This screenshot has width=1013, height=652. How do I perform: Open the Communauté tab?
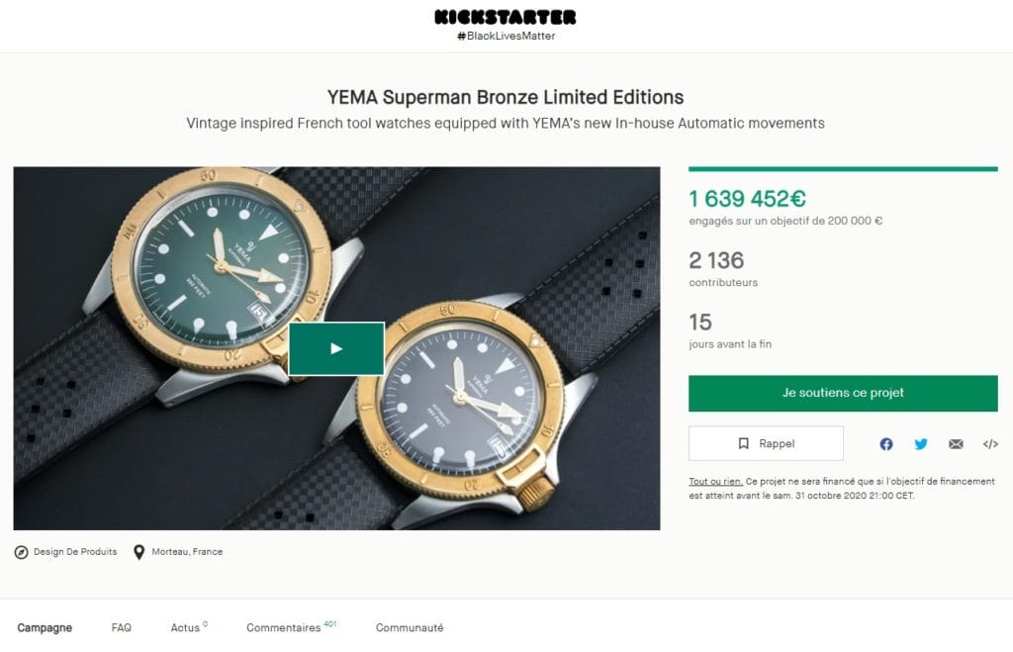410,627
